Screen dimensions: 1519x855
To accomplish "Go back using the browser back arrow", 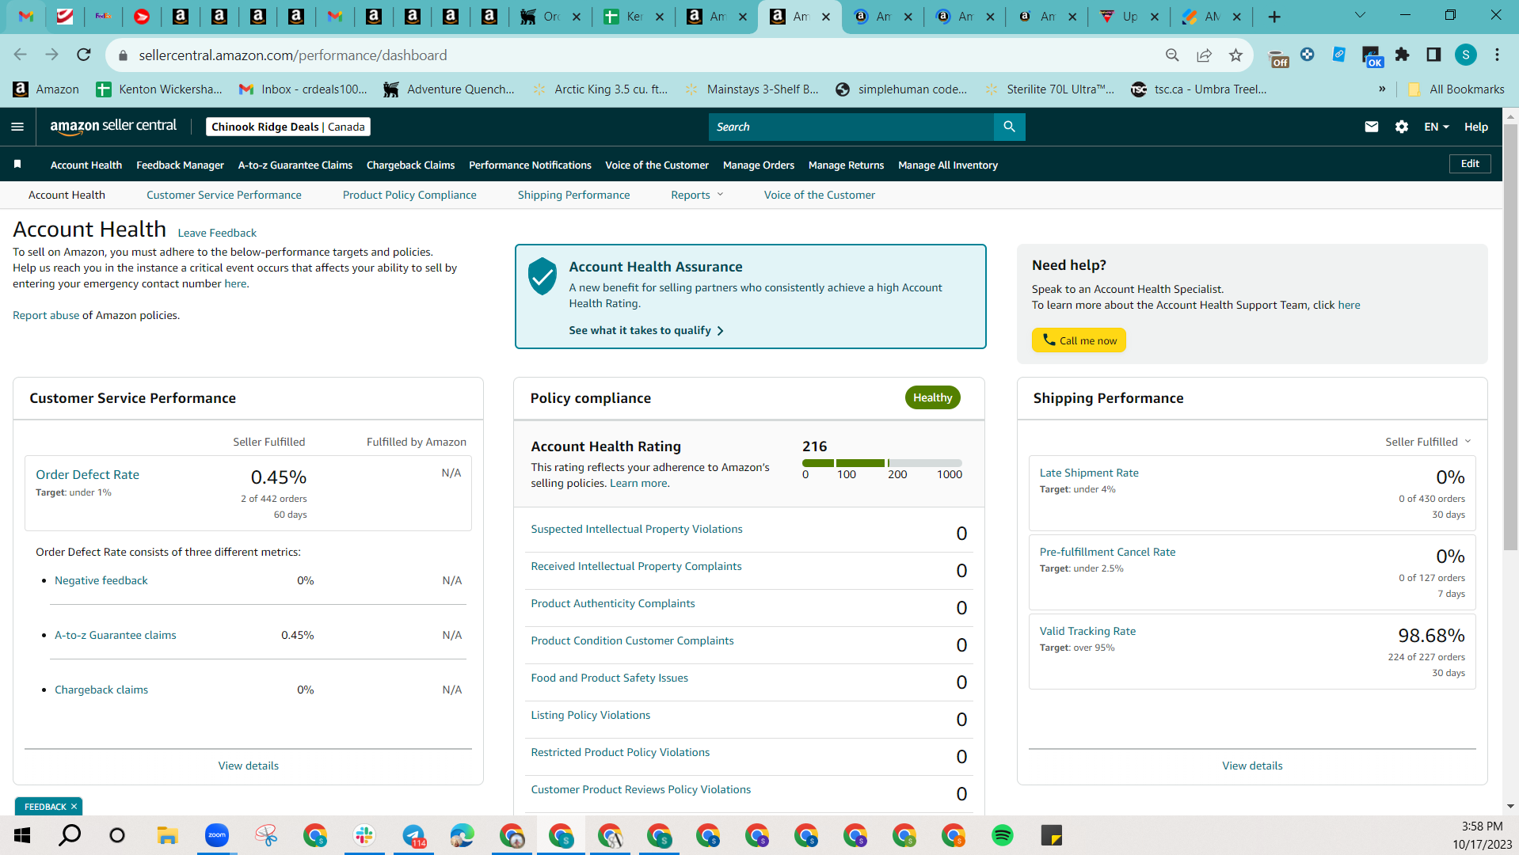I will [x=21, y=55].
